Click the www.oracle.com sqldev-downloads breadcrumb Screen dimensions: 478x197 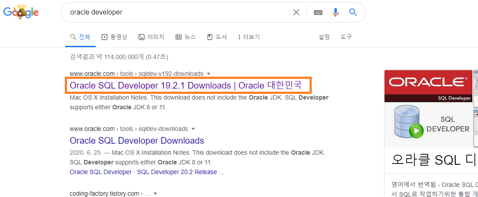pyautogui.click(x=129, y=129)
